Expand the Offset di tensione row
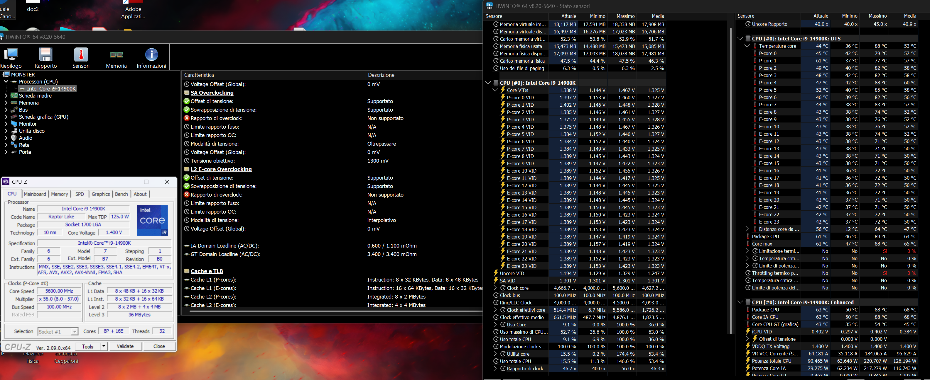The image size is (930, 380). click(x=747, y=339)
